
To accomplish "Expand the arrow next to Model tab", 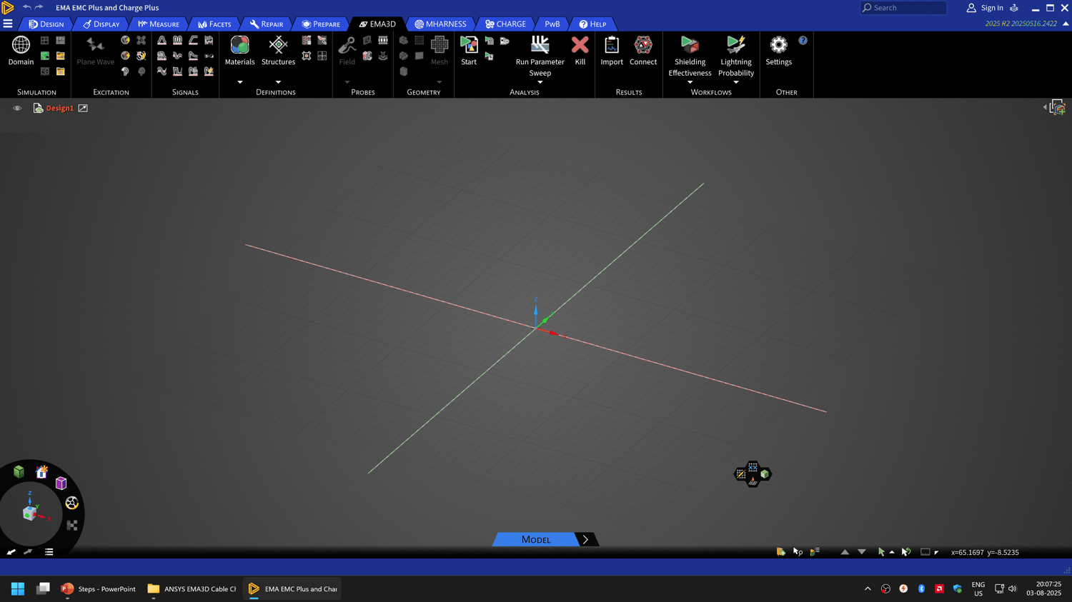I will (x=585, y=540).
